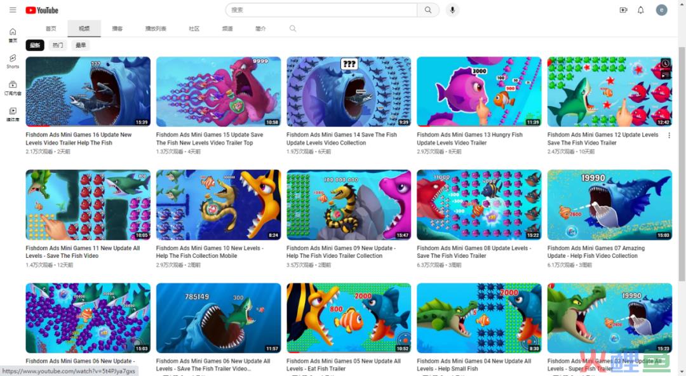Open Mini Games 08 thumbnail
The image size is (686, 376).
(x=479, y=205)
